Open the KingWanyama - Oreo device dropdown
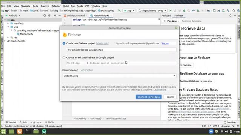Screen dimensions: 241x135 [152, 10]
